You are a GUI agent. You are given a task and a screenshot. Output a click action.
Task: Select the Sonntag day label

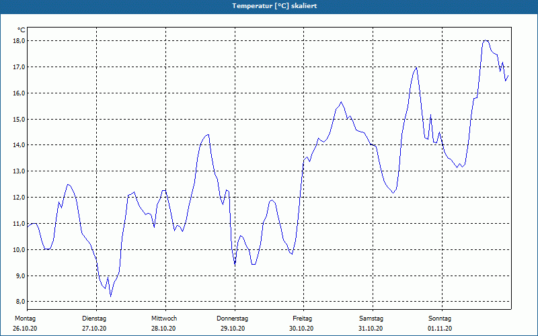click(x=440, y=319)
